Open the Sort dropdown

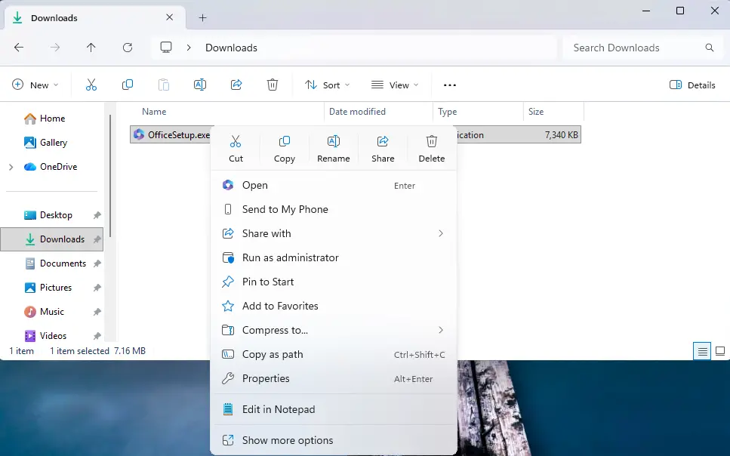point(327,85)
